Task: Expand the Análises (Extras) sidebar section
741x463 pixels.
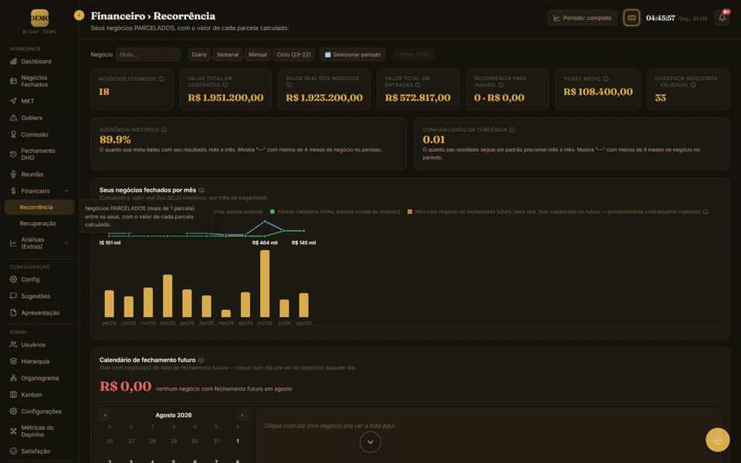Action: coord(66,243)
